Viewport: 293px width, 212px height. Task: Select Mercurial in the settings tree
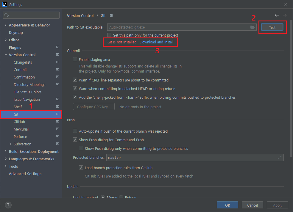pos(21,129)
